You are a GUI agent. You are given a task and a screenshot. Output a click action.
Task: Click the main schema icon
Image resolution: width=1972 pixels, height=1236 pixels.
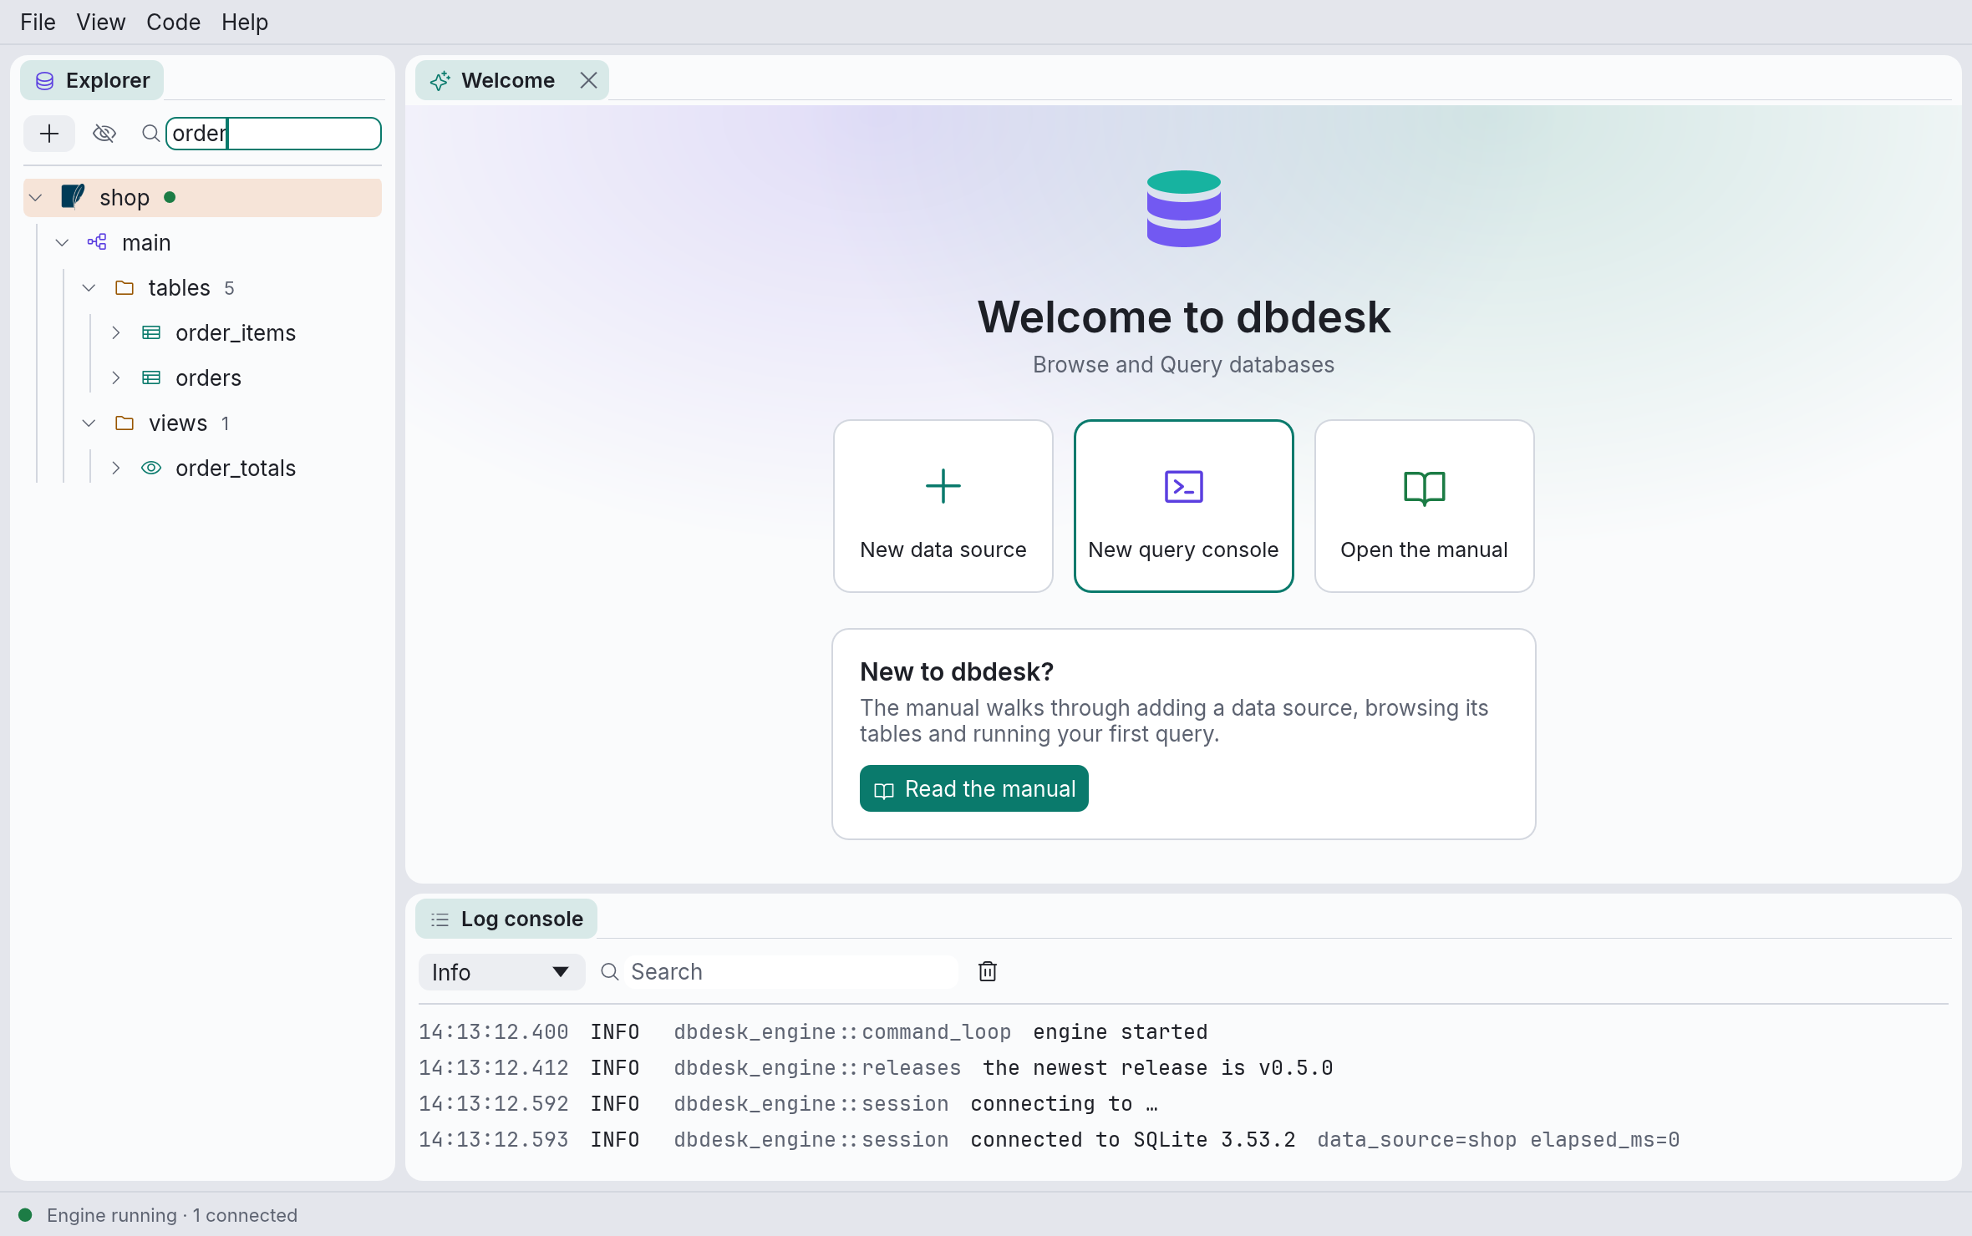tap(97, 242)
